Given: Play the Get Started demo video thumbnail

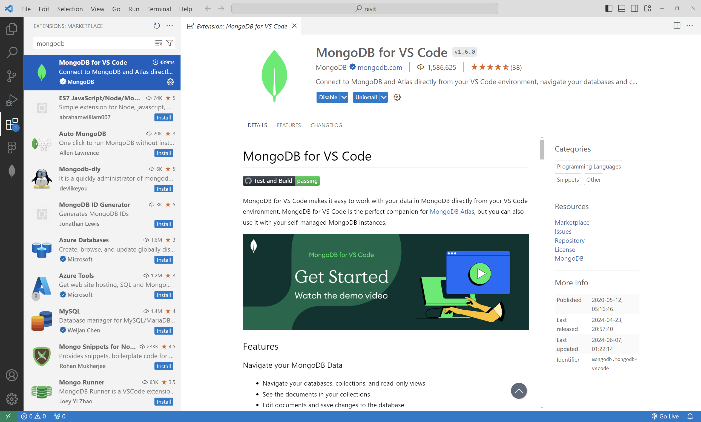Looking at the screenshot, I should click(480, 274).
